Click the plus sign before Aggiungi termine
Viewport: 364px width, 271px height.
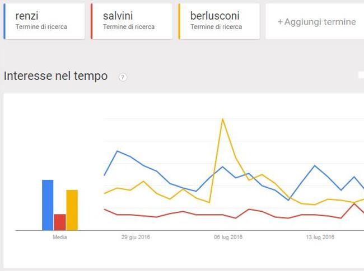pos(280,22)
